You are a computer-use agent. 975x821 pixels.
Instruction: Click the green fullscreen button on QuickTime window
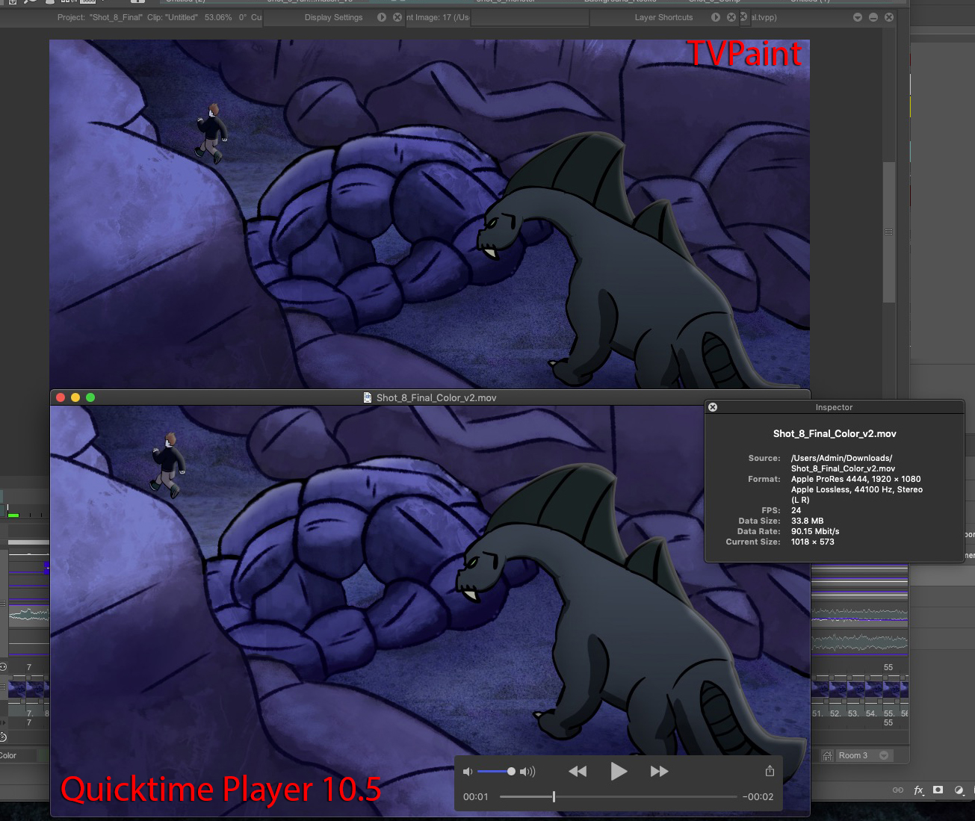tap(90, 397)
